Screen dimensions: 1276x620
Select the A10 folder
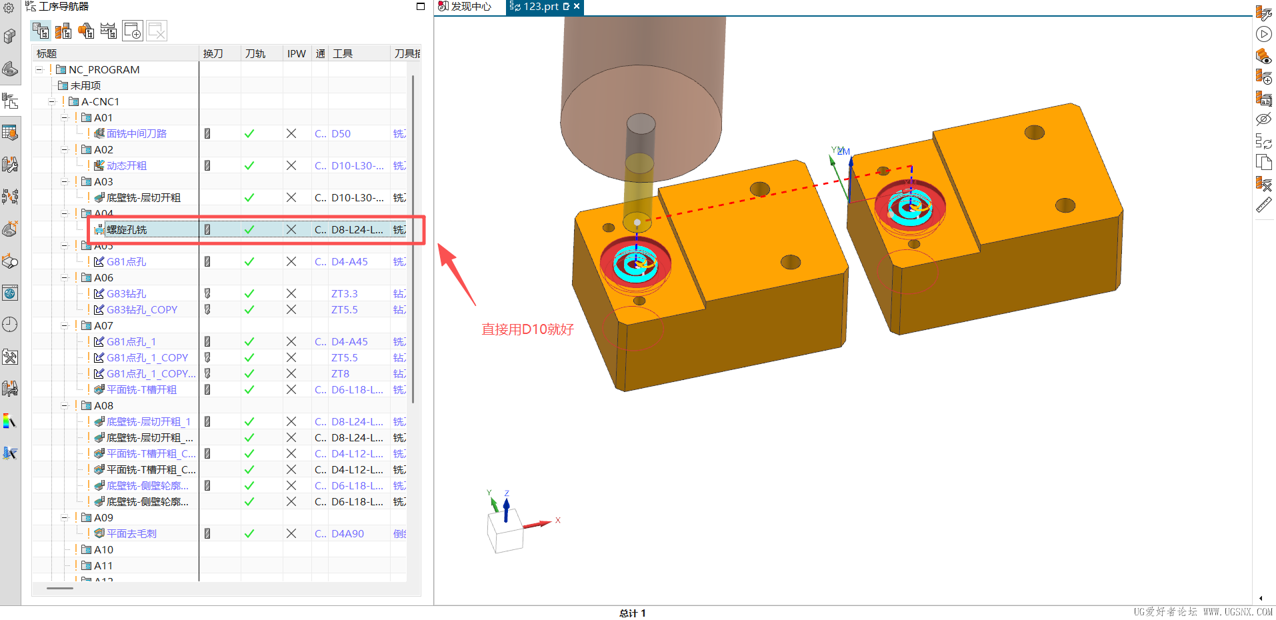click(103, 549)
